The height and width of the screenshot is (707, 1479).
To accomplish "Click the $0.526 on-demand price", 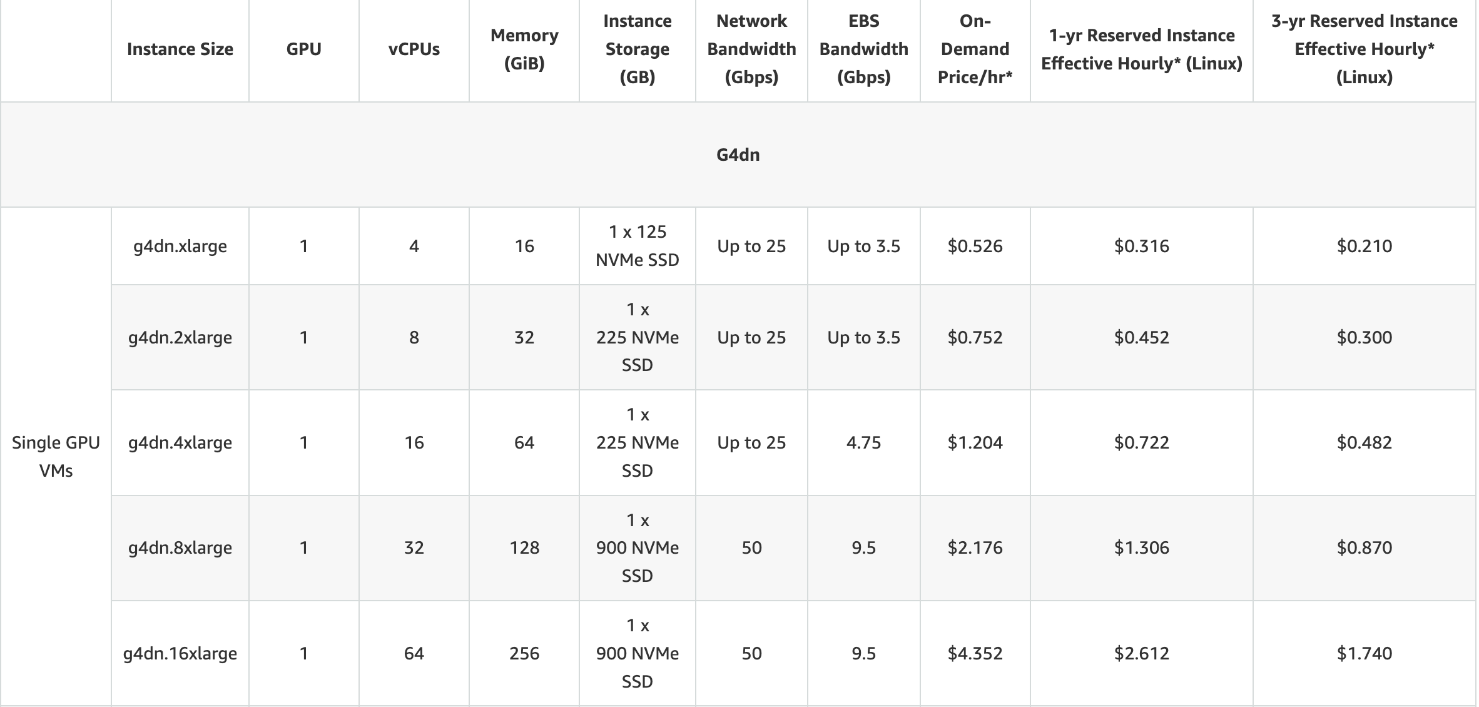I will click(x=975, y=246).
